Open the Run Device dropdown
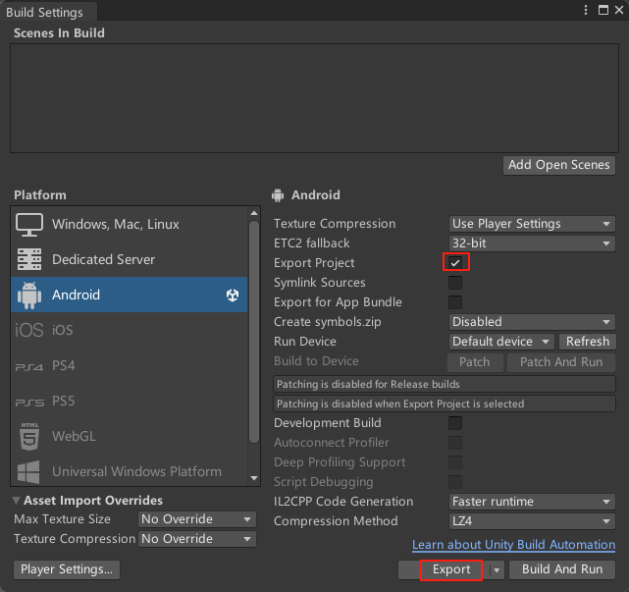This screenshot has height=592, width=629. pos(501,342)
